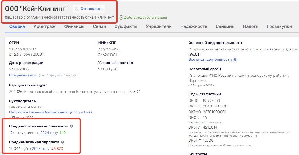Click the ОКФС code 16
The width and height of the screenshot is (299, 155).
pyautogui.click(x=205, y=117)
